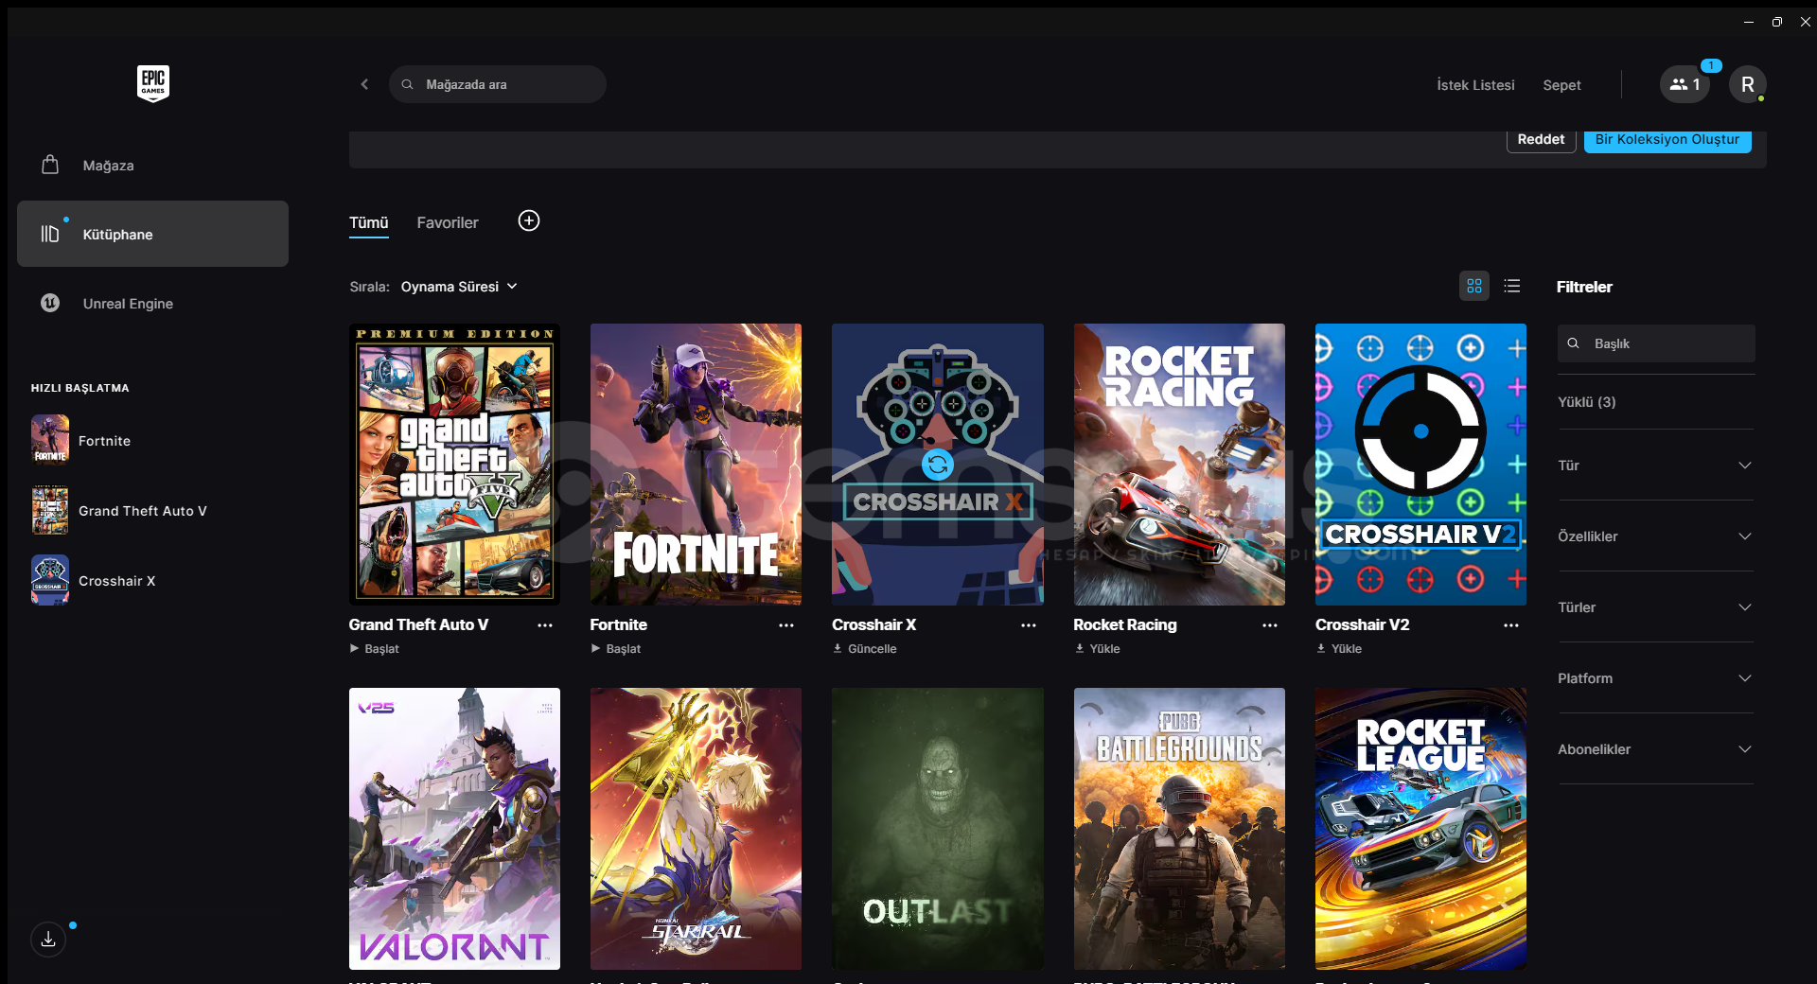
Task: Open Mağaza from the sidebar
Action: [152, 166]
